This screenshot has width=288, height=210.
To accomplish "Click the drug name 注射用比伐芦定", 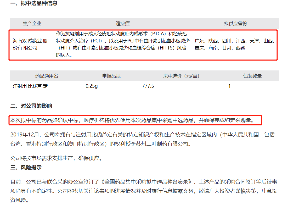I will click(31, 86).
